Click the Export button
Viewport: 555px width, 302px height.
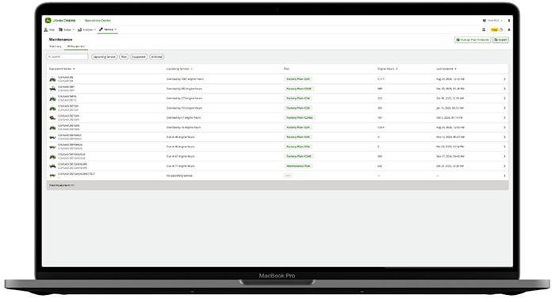pos(501,40)
